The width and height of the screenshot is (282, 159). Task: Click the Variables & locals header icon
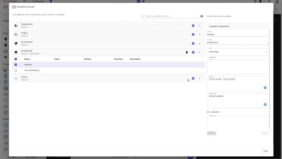point(14,7)
